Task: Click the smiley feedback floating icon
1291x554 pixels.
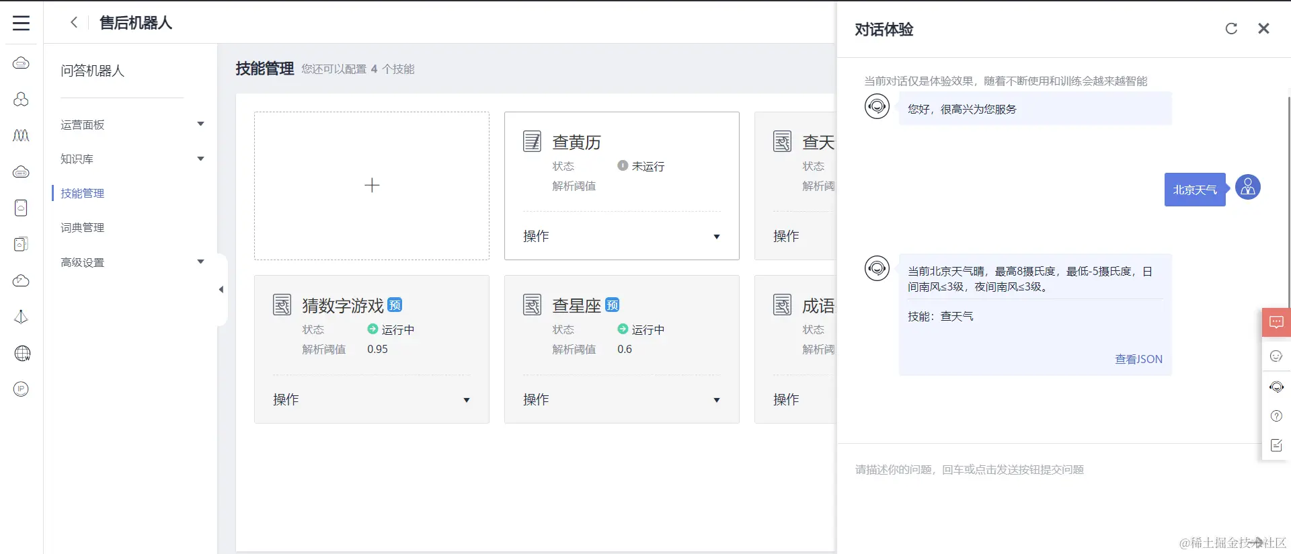Action: [x=1276, y=356]
